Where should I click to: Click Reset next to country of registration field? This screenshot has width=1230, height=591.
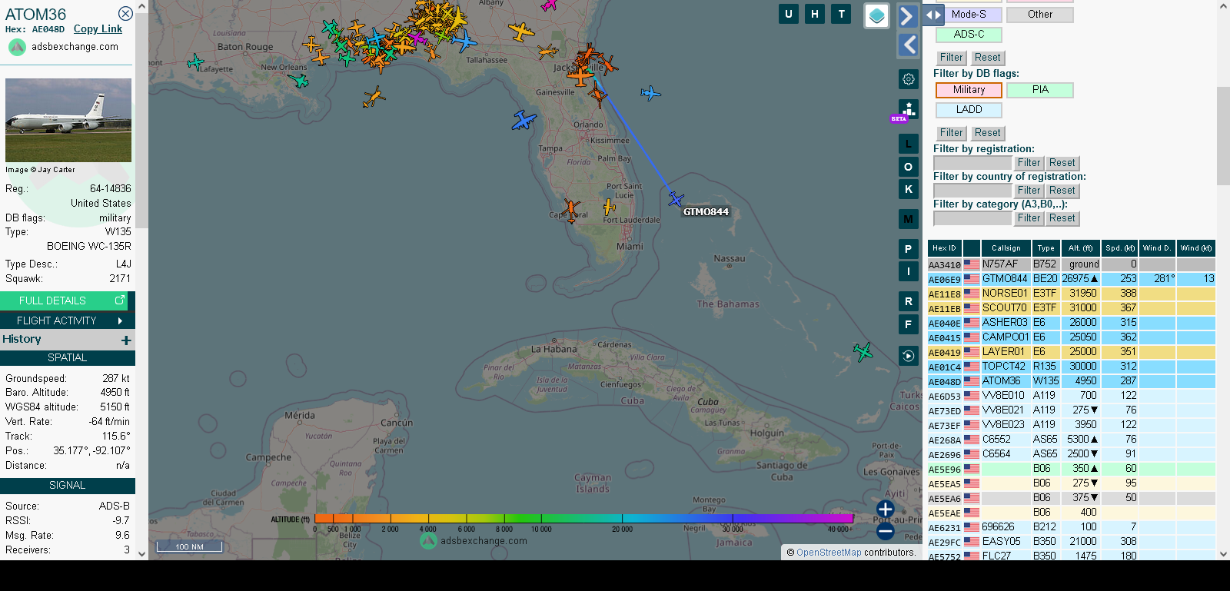point(1062,191)
